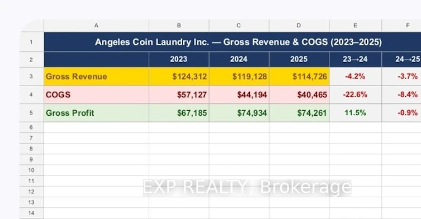Select the 11.5% Gross Profit change cell
This screenshot has width=421, height=219.
355,113
